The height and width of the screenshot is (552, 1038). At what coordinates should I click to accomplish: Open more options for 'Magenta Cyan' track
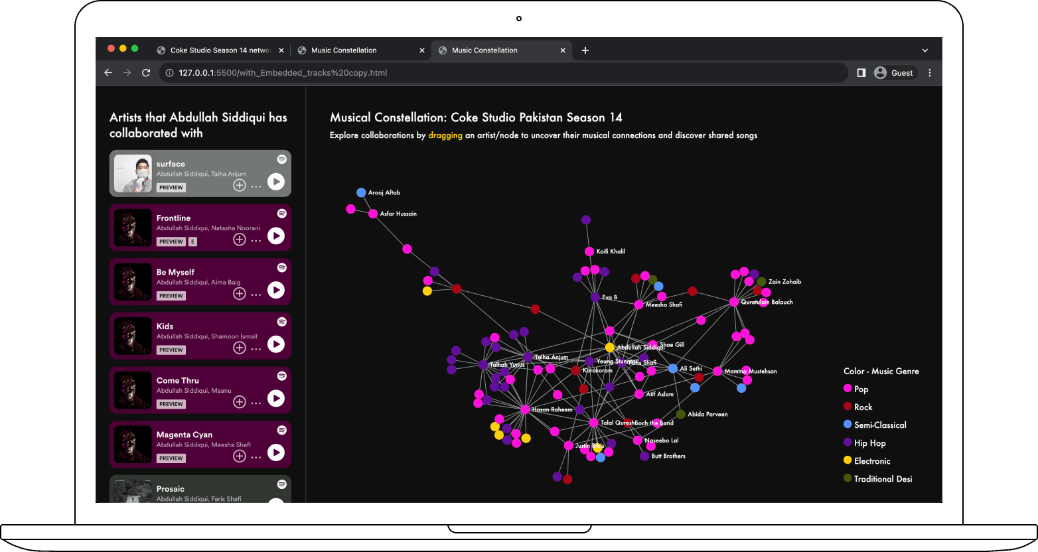[256, 457]
